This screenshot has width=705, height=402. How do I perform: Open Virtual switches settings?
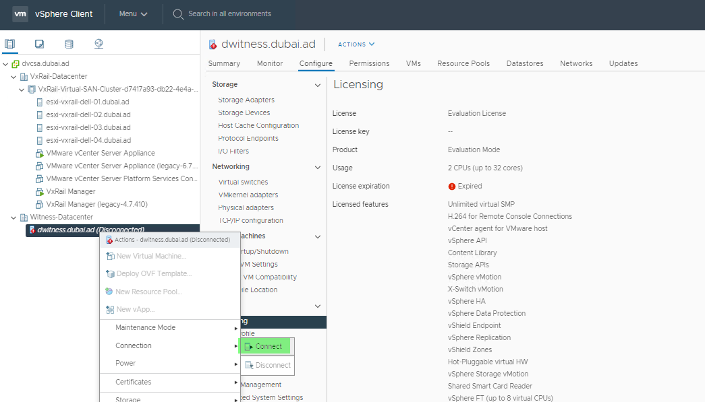[x=244, y=182]
